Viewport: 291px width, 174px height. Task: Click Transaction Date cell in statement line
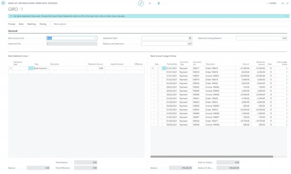(x=20, y=68)
